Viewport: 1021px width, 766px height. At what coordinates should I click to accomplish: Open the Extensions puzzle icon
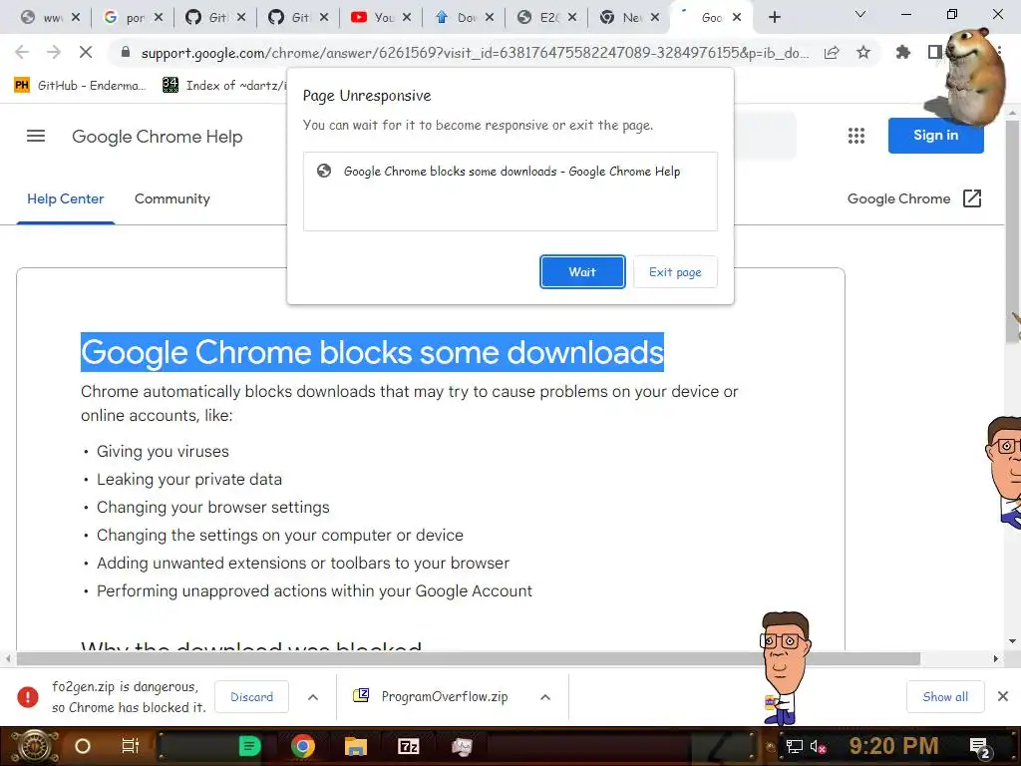click(902, 52)
